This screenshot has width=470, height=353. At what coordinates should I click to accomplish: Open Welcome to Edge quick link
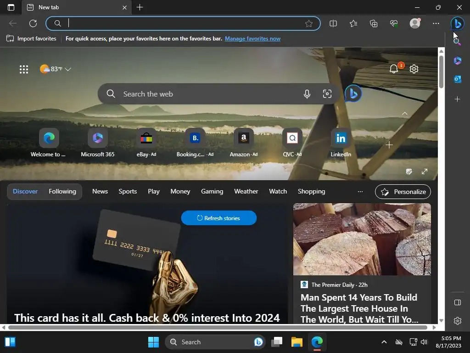[48, 143]
